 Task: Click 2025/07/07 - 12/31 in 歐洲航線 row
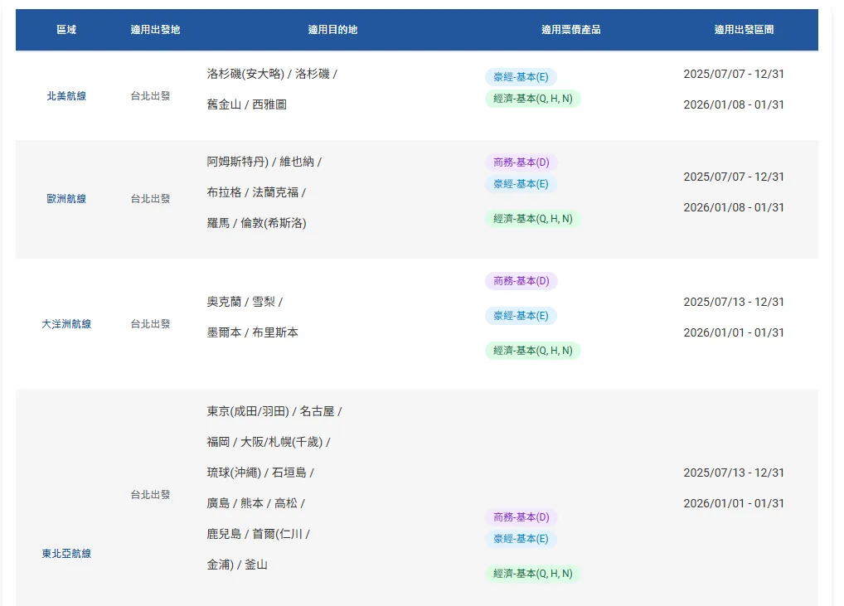(734, 177)
